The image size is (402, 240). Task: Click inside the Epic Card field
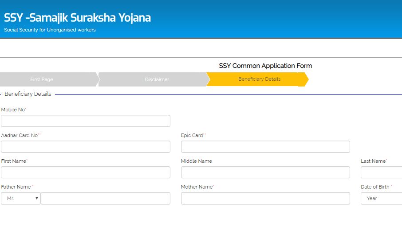(x=265, y=147)
